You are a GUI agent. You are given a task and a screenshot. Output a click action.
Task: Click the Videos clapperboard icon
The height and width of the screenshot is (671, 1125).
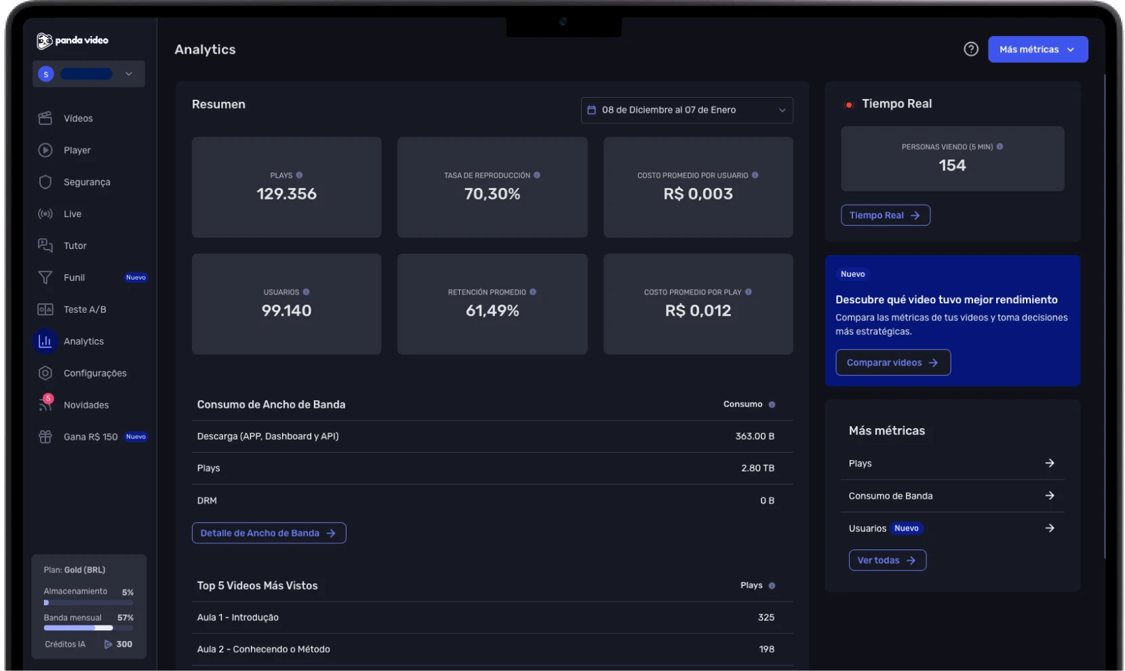click(45, 118)
